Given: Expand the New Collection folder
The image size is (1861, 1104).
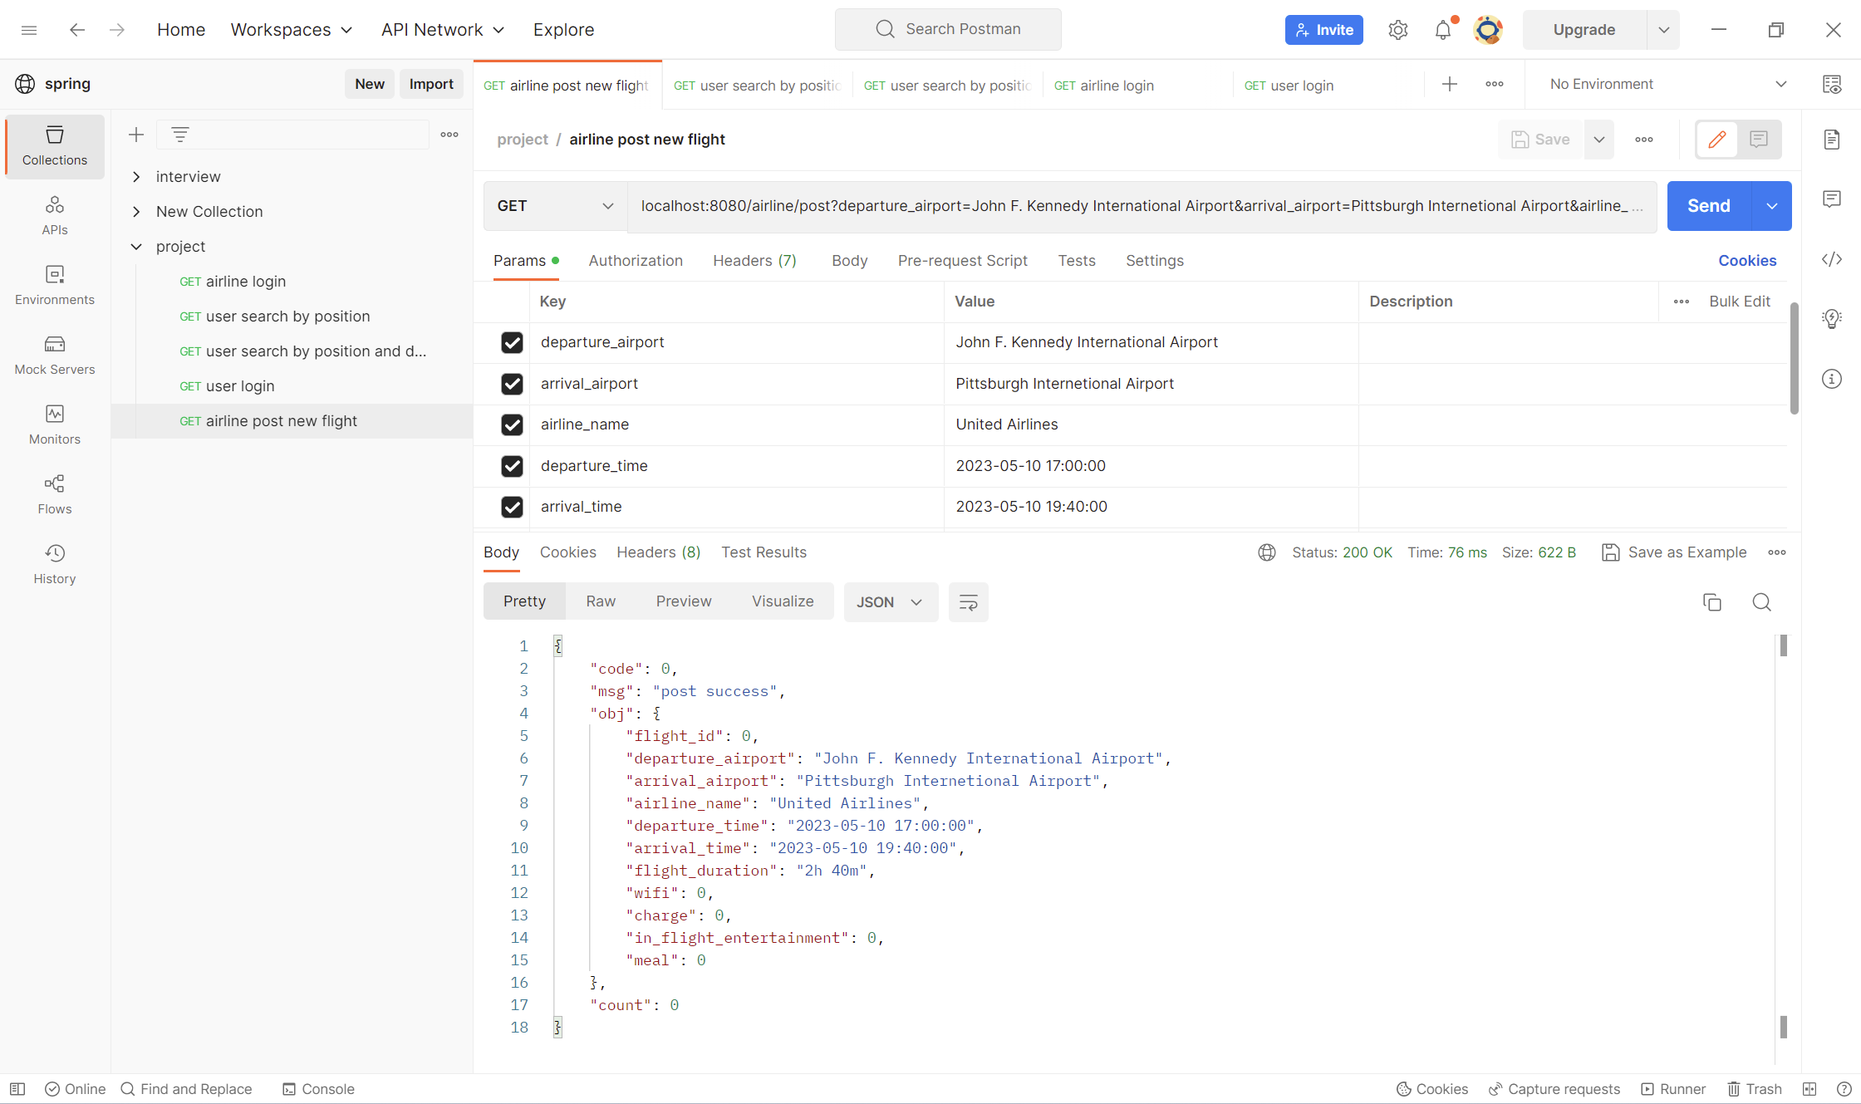Looking at the screenshot, I should pyautogui.click(x=136, y=212).
